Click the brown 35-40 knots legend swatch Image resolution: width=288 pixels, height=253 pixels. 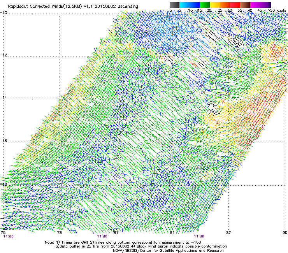pos(245,5)
